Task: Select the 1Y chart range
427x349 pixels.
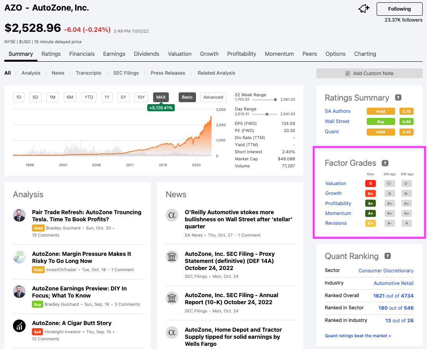Action: click(x=107, y=97)
